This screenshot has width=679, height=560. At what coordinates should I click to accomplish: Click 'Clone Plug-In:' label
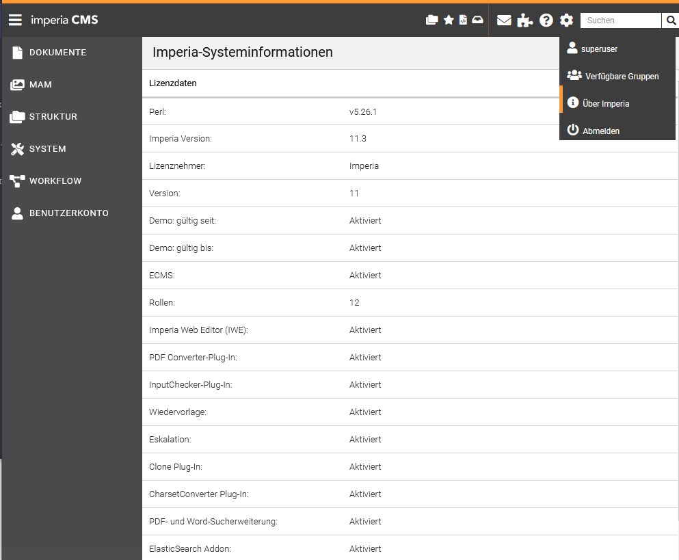pos(175,467)
